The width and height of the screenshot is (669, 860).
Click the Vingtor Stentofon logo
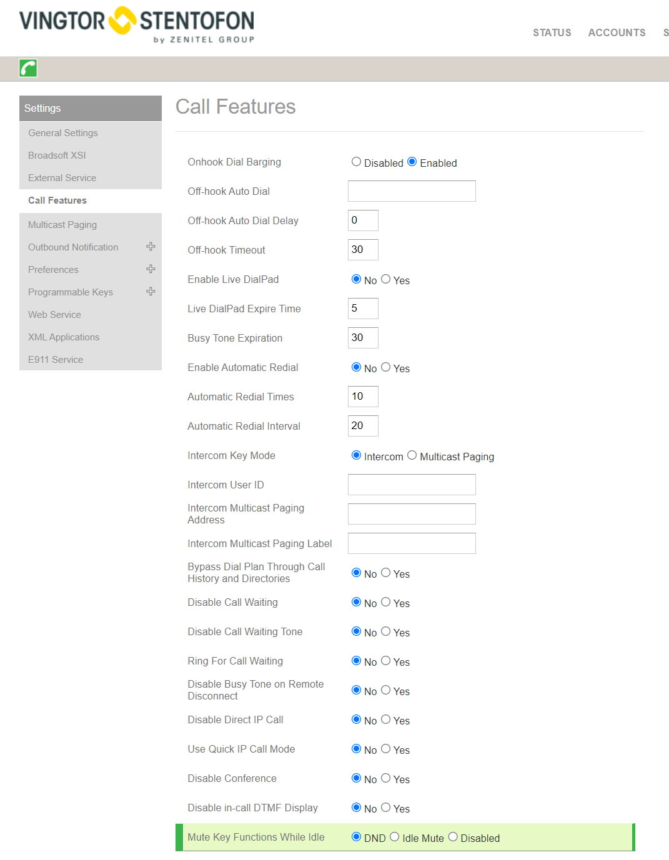point(137,24)
